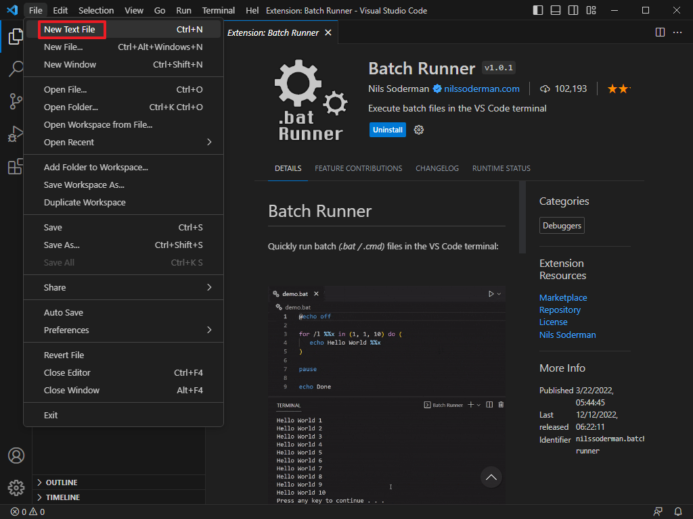Image resolution: width=693 pixels, height=519 pixels.
Task: Open the Explorer view in activity bar
Action: [16, 36]
